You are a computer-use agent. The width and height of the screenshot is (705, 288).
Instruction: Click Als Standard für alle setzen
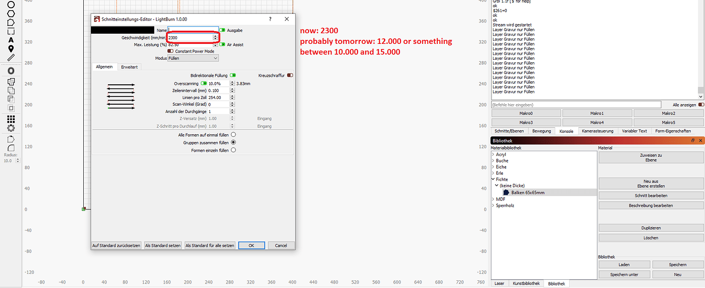(210, 246)
